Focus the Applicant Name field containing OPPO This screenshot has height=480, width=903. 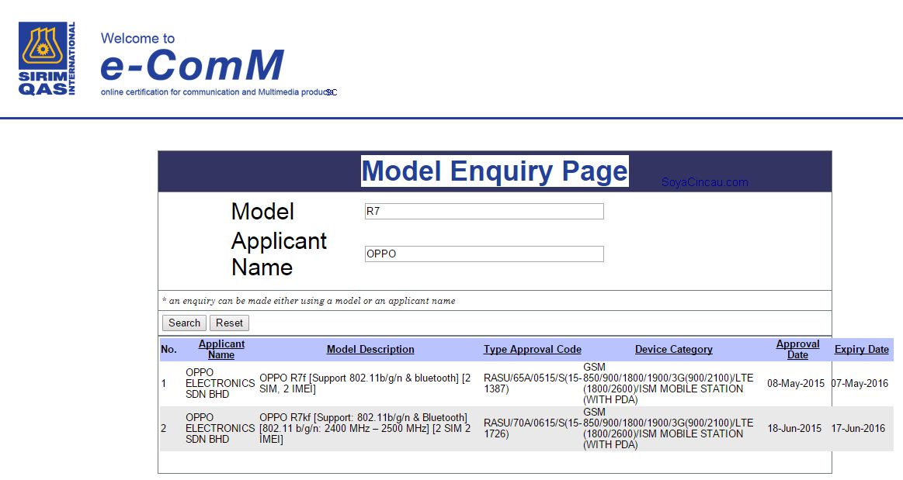tap(484, 254)
